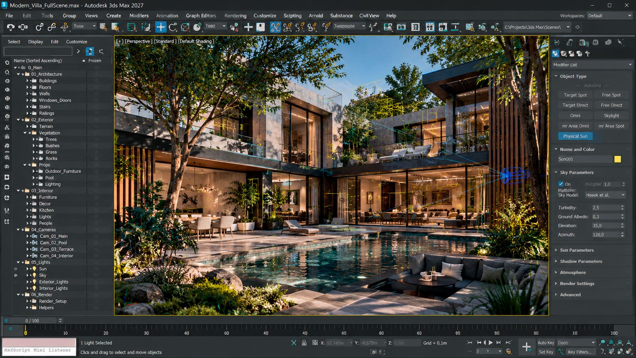This screenshot has height=358, width=636.
Task: Open the Rendering menu
Action: [x=235, y=16]
